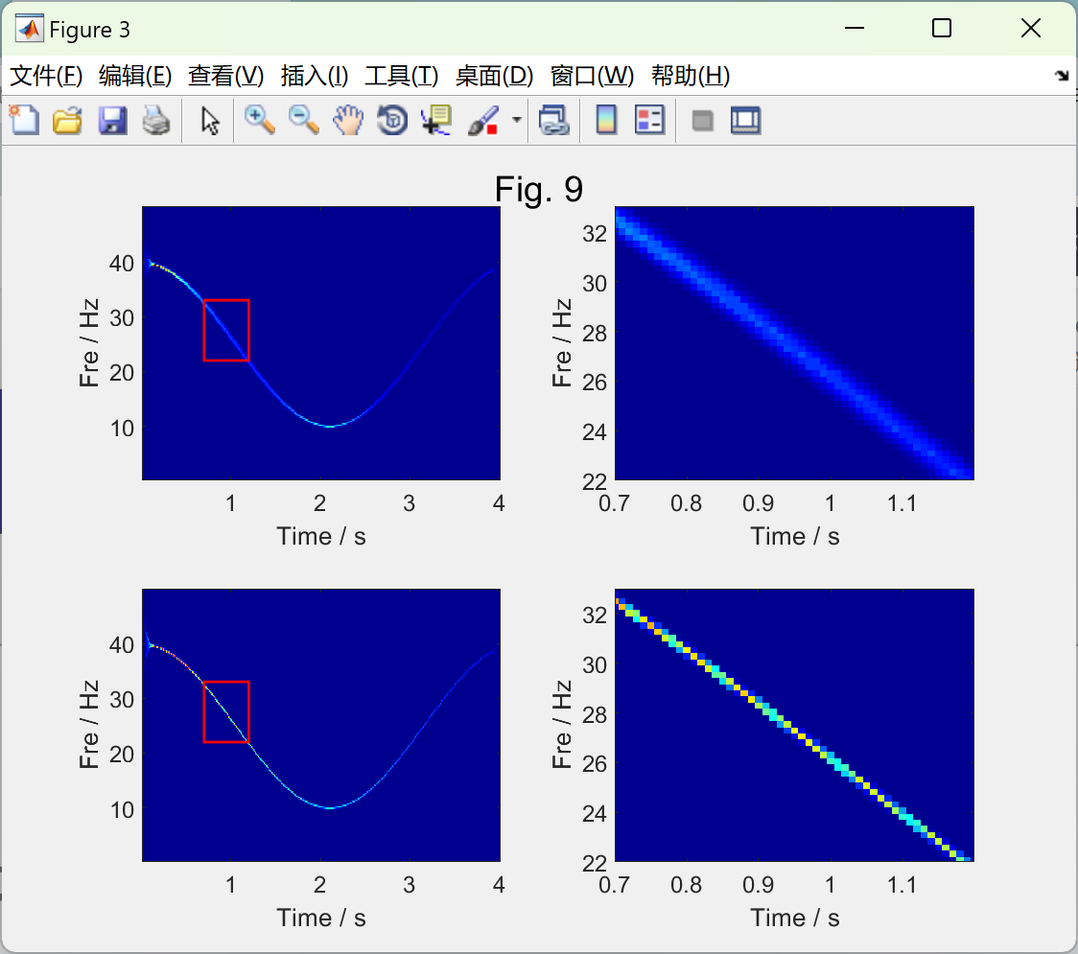Screen dimensions: 1078x954
Task: Insert a legend using the toolbar icon
Action: 649,120
